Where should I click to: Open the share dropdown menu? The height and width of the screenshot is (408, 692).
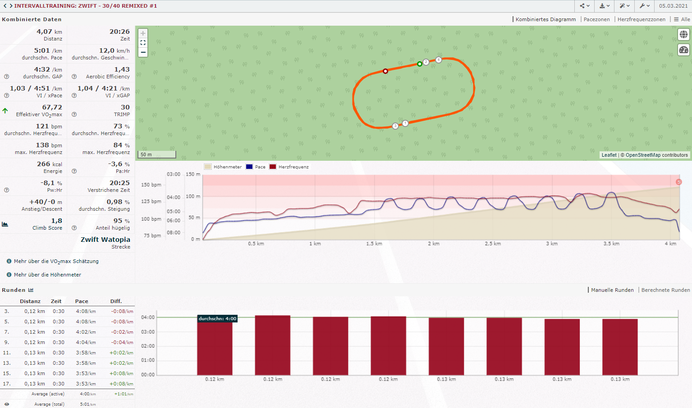point(585,6)
